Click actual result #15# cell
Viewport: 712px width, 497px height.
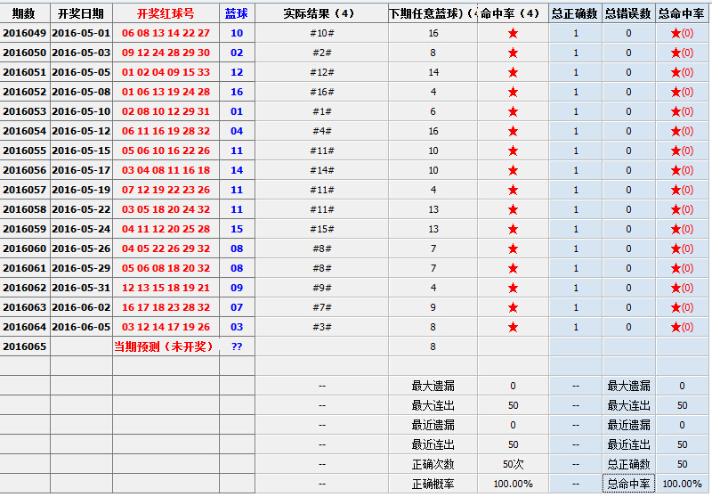321,229
